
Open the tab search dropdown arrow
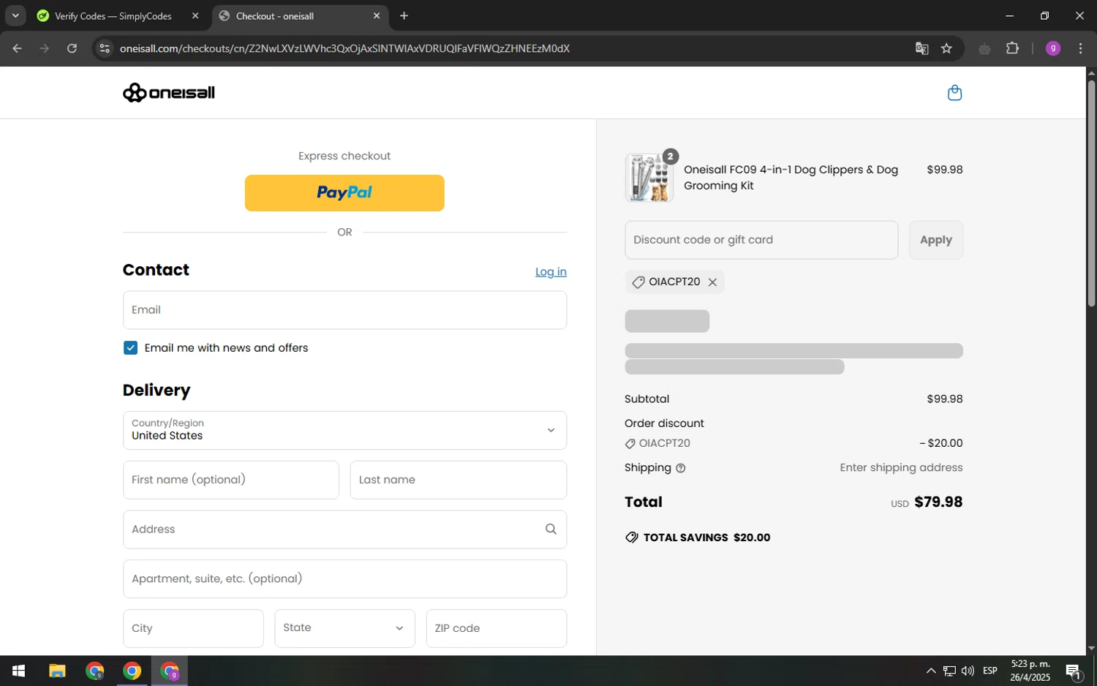15,15
